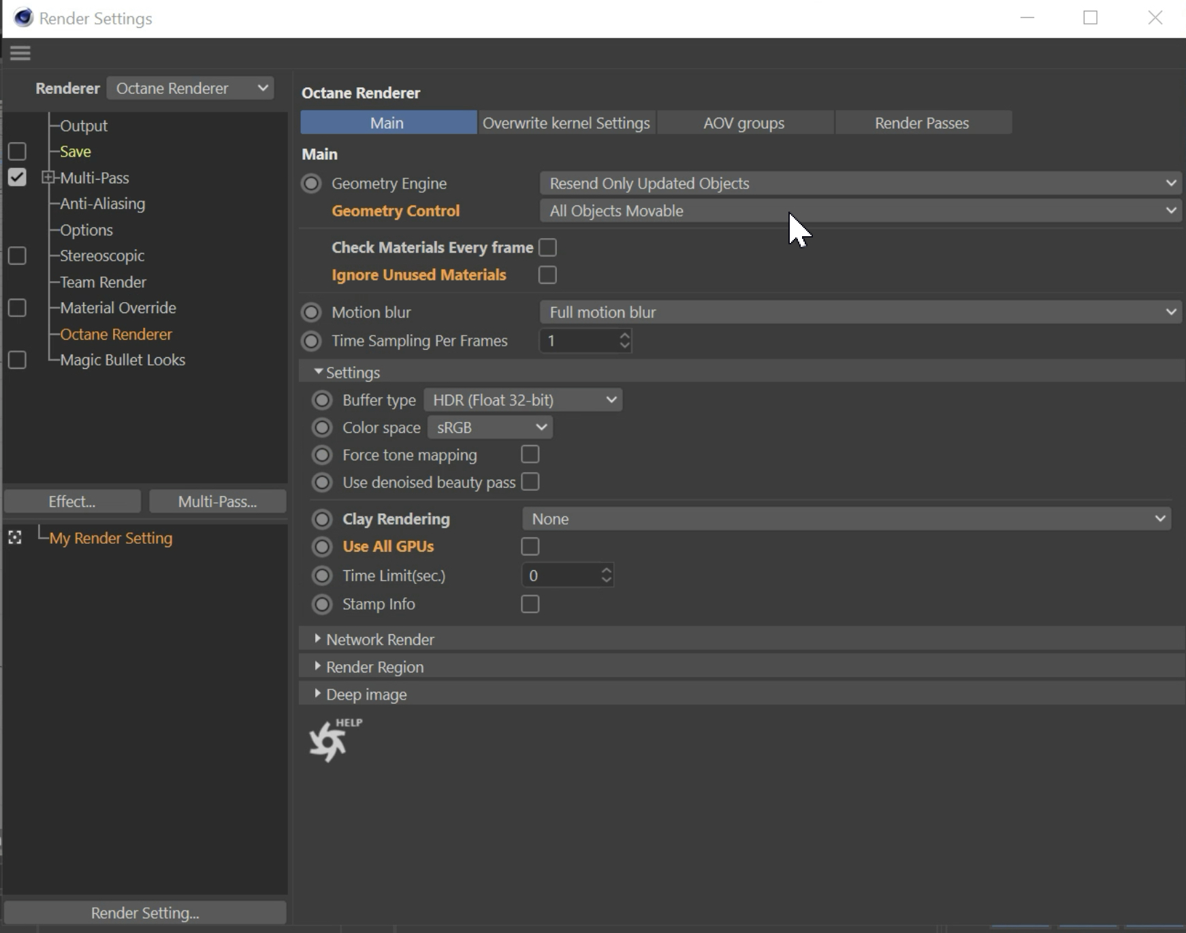Expand the Network Render section
The image size is (1186, 933).
click(x=317, y=639)
